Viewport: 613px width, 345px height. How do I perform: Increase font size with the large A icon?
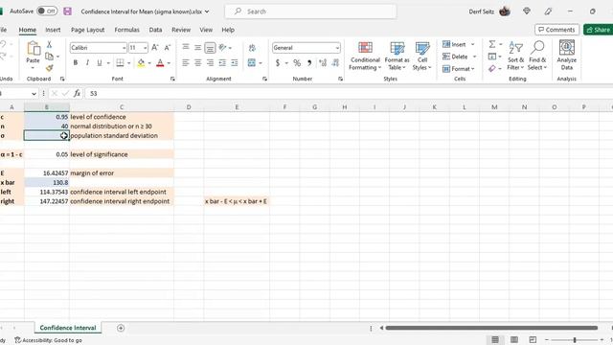pyautogui.click(x=155, y=48)
